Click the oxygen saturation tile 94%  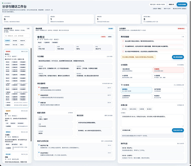coord(84,48)
